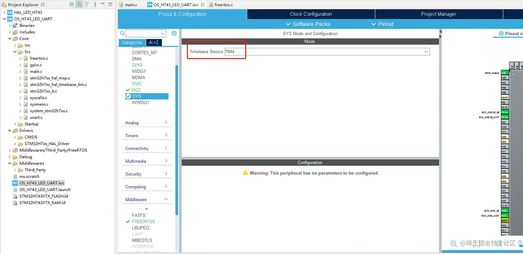Click the OS_H743_LED_UART.launch file icon

(x=15, y=189)
